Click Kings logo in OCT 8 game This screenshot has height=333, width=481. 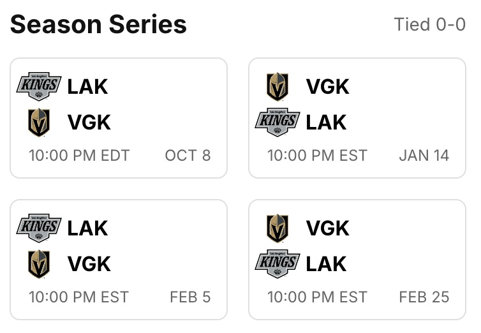coord(39,87)
